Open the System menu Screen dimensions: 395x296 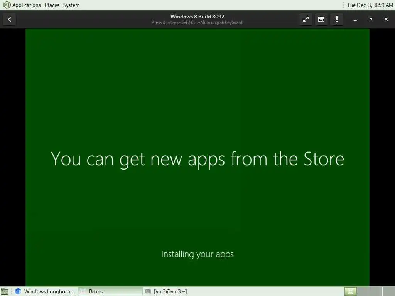pos(71,5)
